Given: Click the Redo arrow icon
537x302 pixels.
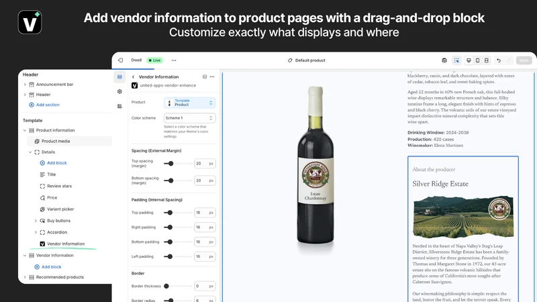Looking at the screenshot, I should (509, 60).
